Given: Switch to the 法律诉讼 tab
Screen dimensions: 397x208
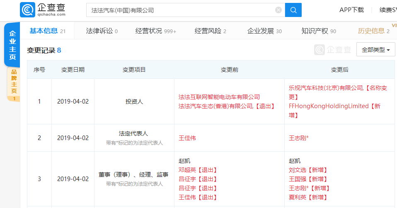Looking at the screenshot, I should click(x=102, y=31).
